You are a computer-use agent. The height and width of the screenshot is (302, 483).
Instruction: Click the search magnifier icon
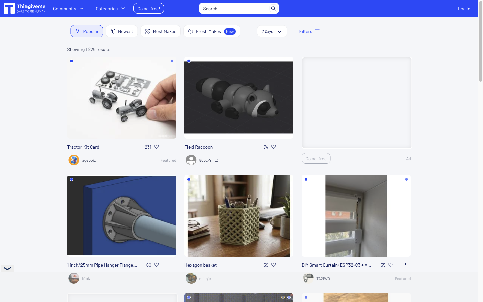[x=273, y=8]
